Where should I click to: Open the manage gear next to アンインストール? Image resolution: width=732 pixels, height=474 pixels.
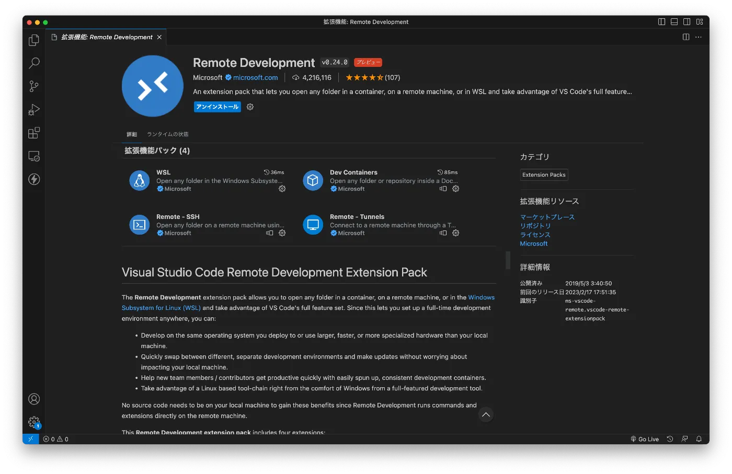[250, 107]
